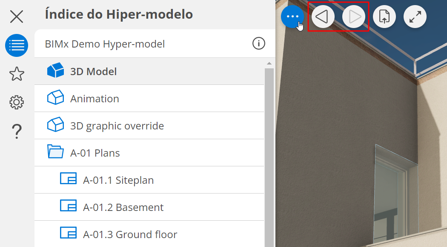Open the Settings gear icon

pyautogui.click(x=17, y=102)
